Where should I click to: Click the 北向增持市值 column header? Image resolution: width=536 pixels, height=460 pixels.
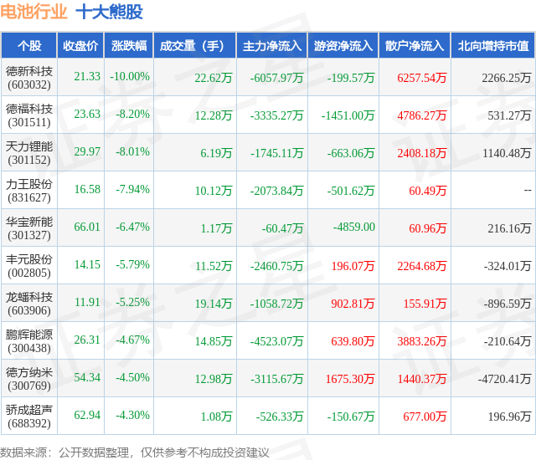pyautogui.click(x=493, y=46)
